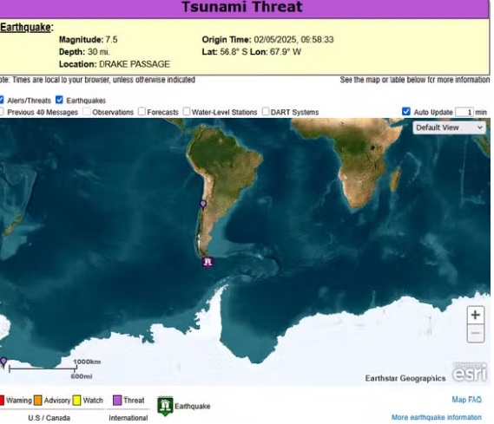
Task: Disable the Auto Update checkbox
Action: pyautogui.click(x=406, y=111)
